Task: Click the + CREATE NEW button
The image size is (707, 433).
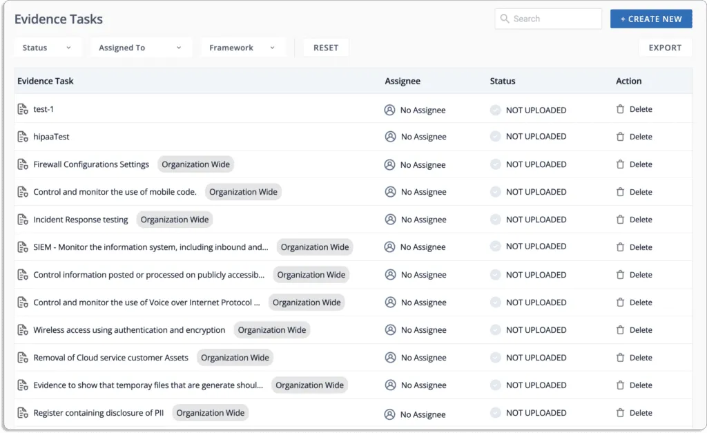Action: point(651,19)
